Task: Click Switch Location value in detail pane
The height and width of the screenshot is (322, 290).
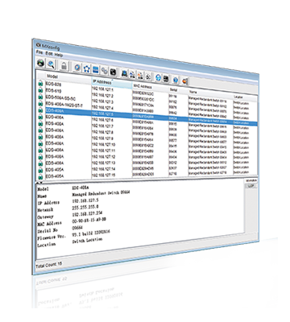Action: click(87, 241)
